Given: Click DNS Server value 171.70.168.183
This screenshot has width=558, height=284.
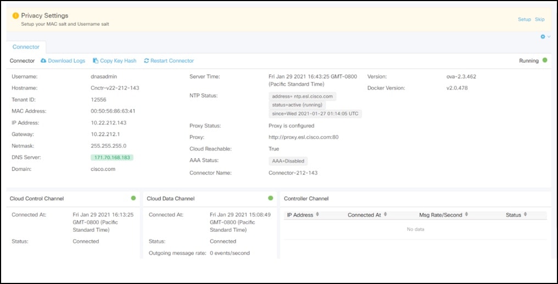Looking at the screenshot, I should point(112,157).
